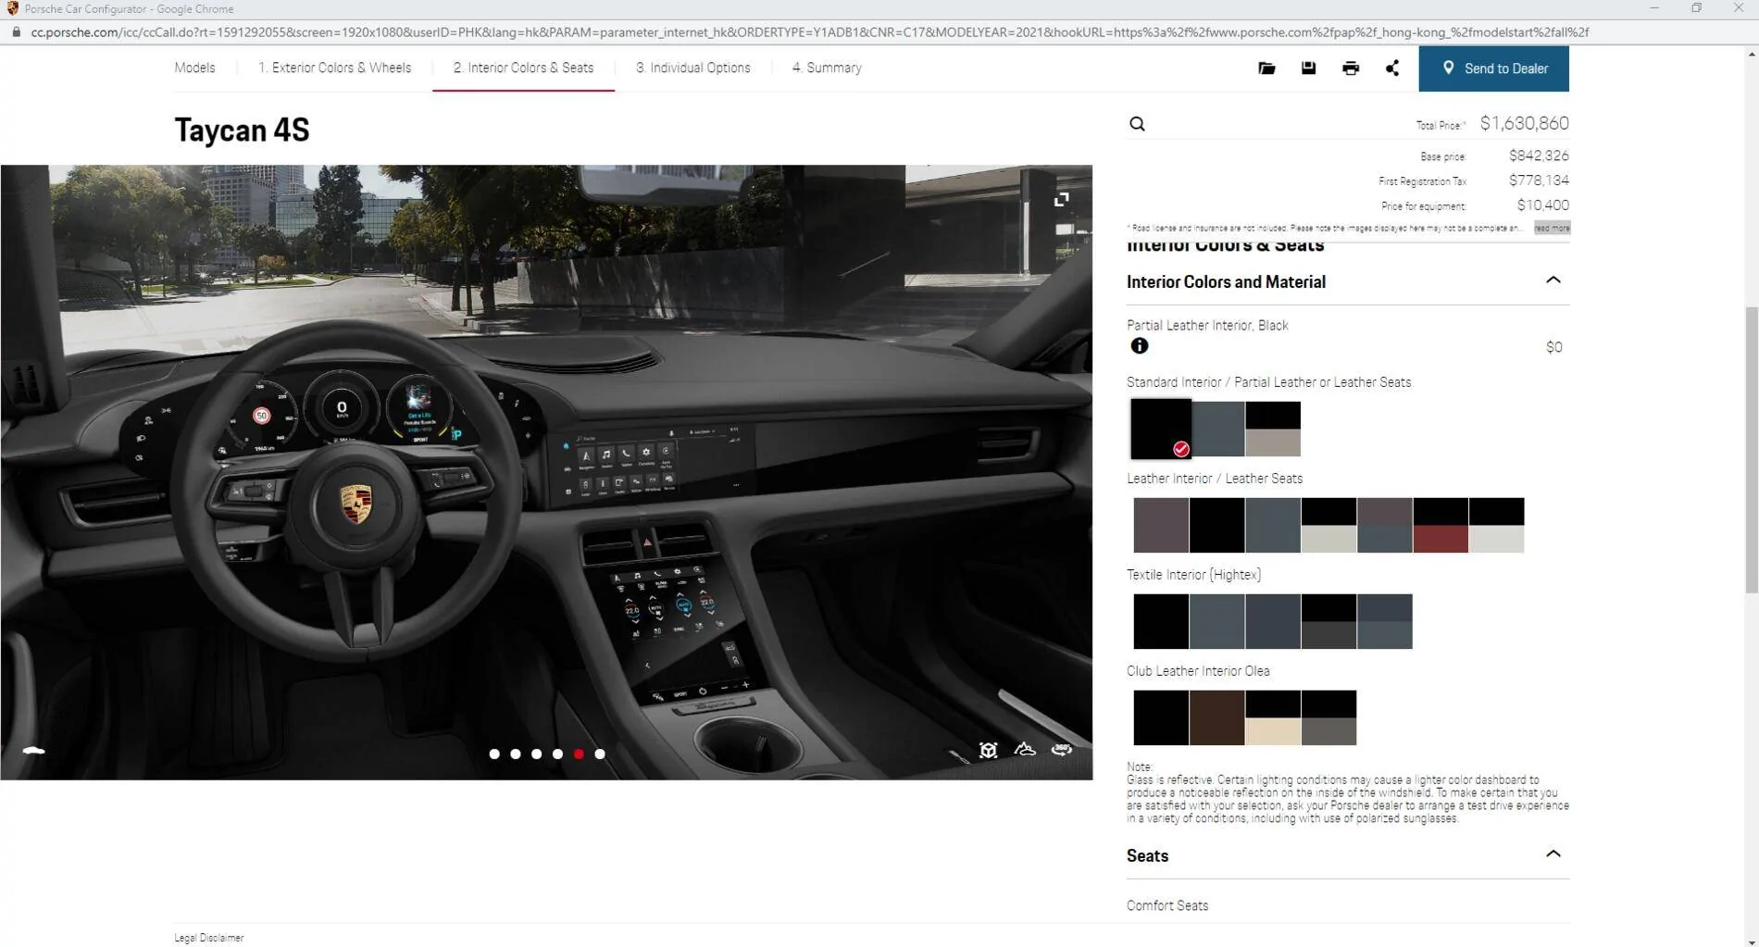Select second grey Textile Interior swatch

(1216, 621)
